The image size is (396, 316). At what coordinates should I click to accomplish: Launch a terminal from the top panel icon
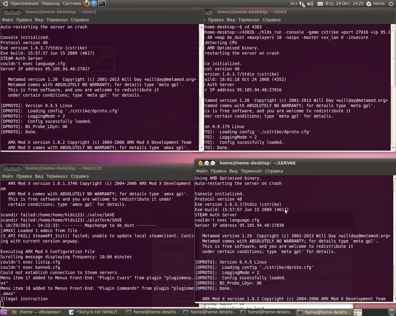pyautogui.click(x=102, y=4)
